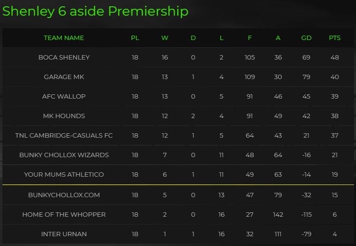Viewport: 356px width, 246px height.
Task: Select Garage MK's 109 goals-for value
Action: 250,77
